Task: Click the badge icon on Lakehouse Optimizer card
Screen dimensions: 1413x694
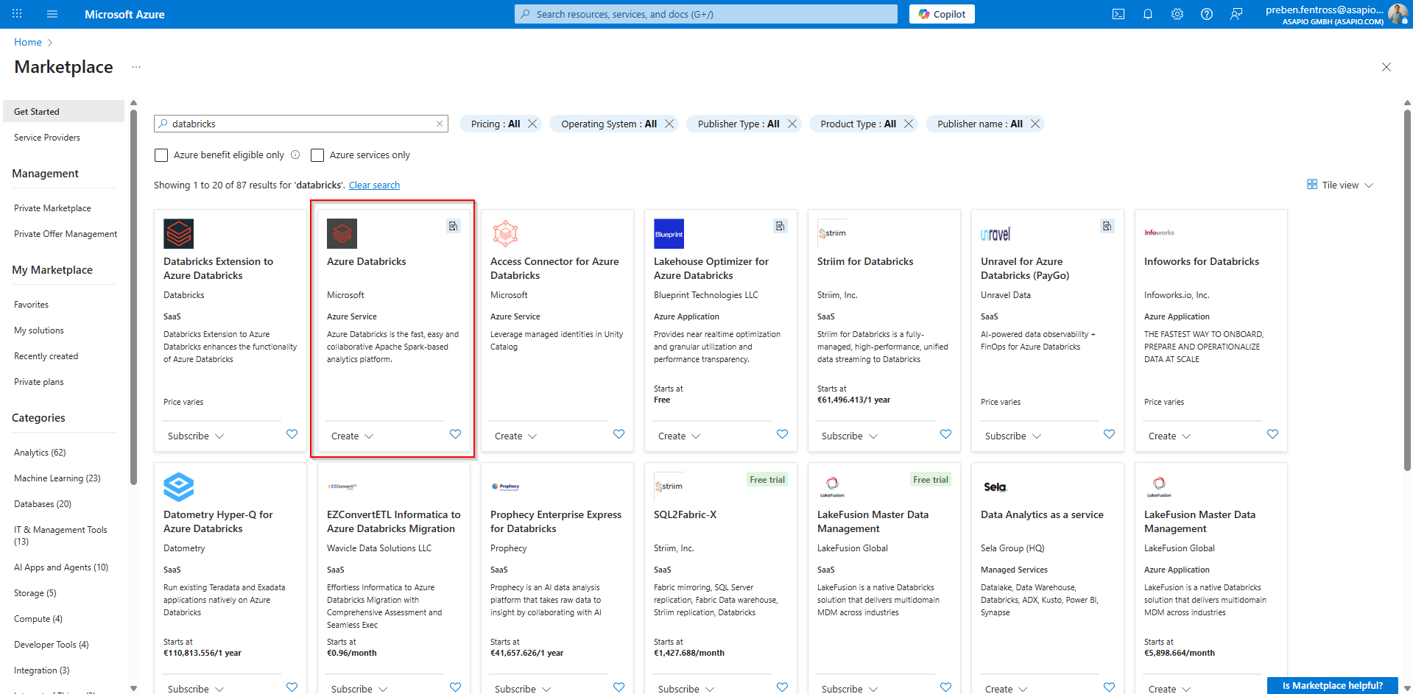Action: 781,226
